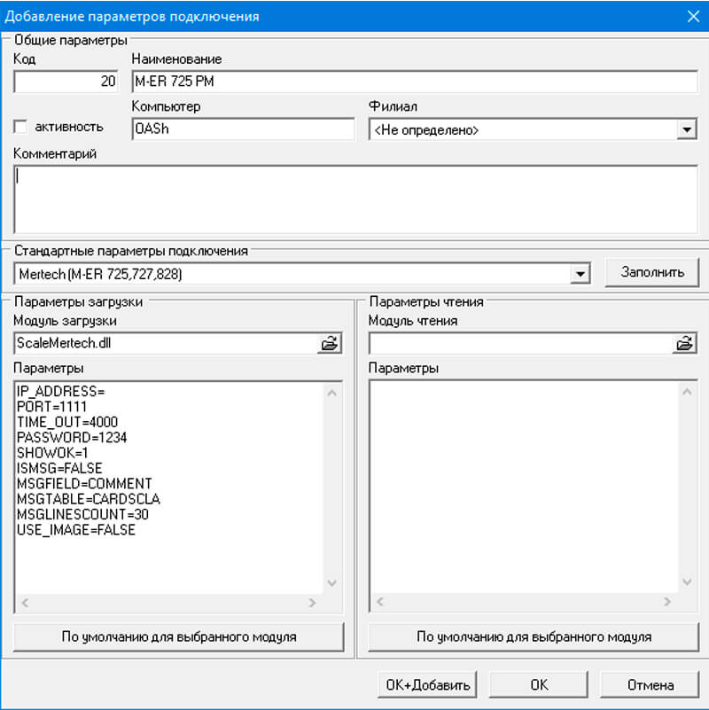
Task: Focus the Наименование field with M-ER 725 PM
Action: coord(414,82)
